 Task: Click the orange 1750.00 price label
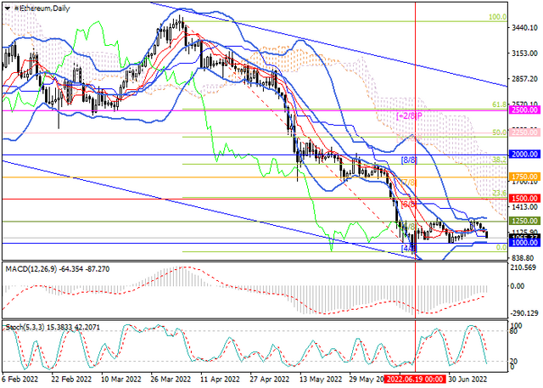coord(525,177)
